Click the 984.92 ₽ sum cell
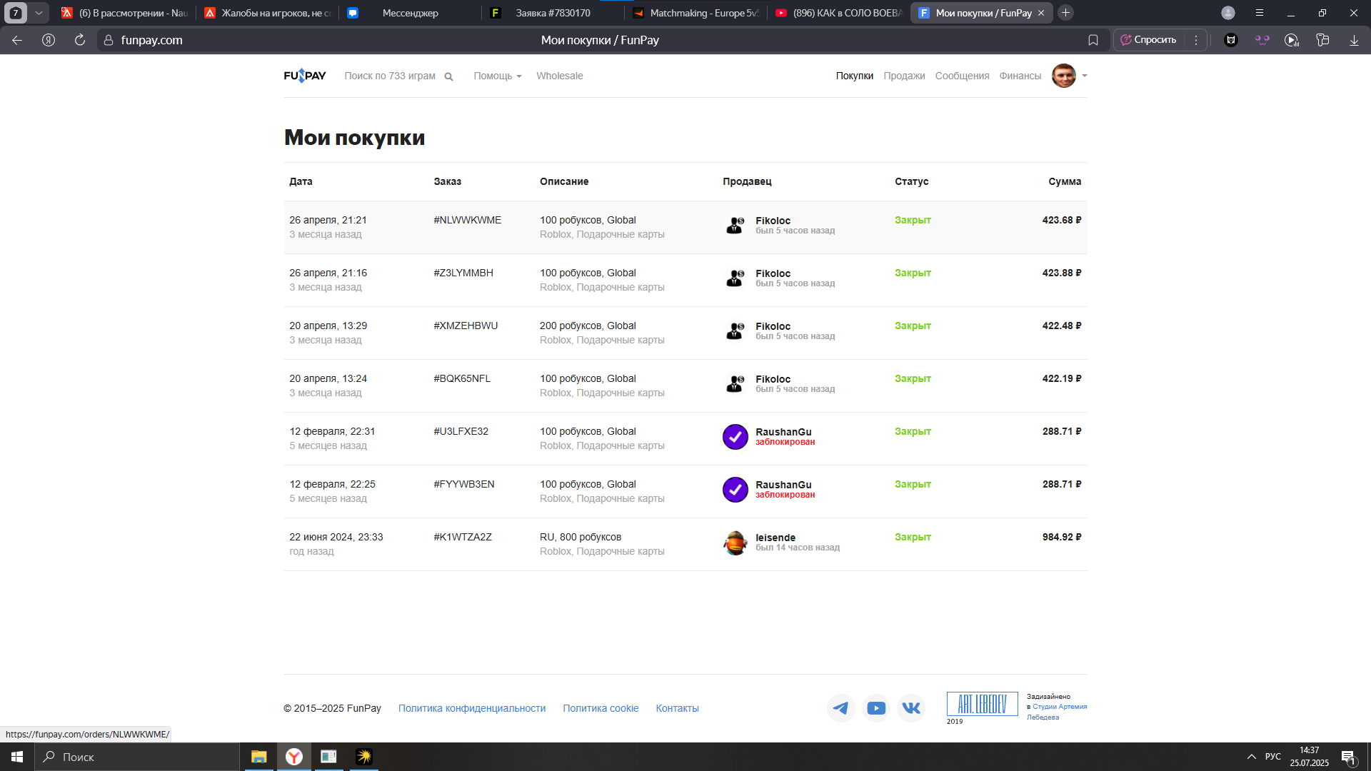Image resolution: width=1371 pixels, height=771 pixels. click(1062, 537)
